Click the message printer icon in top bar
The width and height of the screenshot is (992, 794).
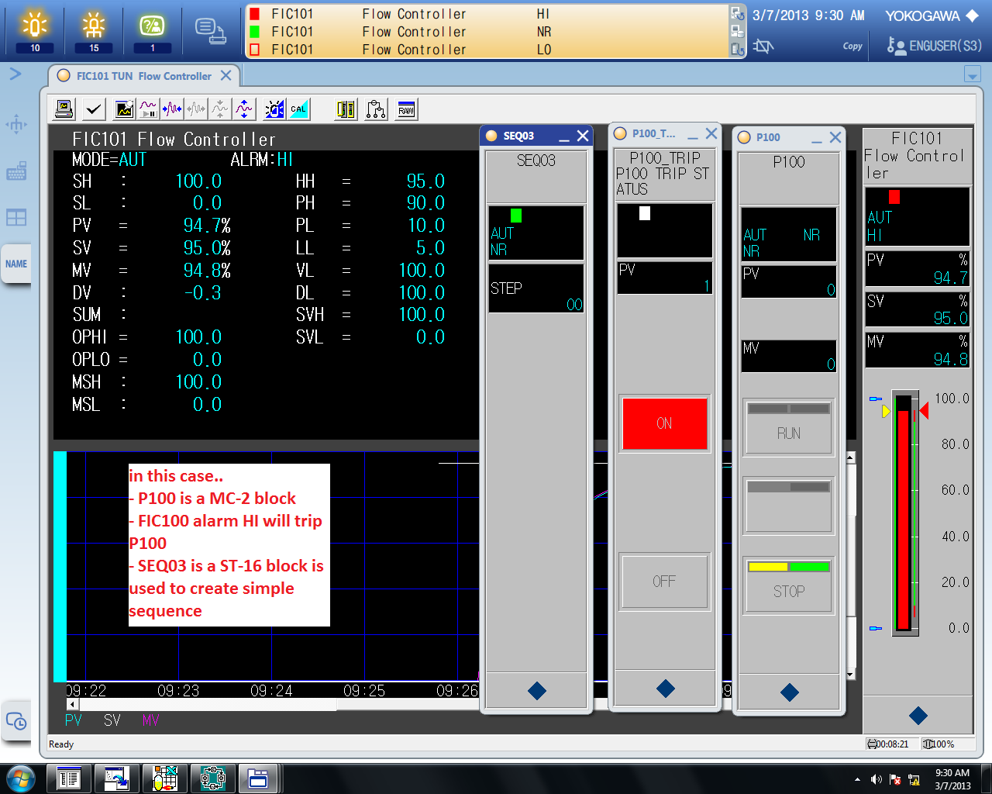pos(210,31)
